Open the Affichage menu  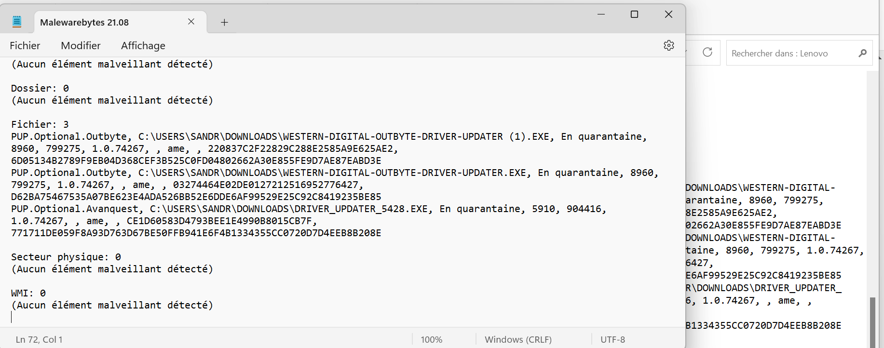(143, 46)
